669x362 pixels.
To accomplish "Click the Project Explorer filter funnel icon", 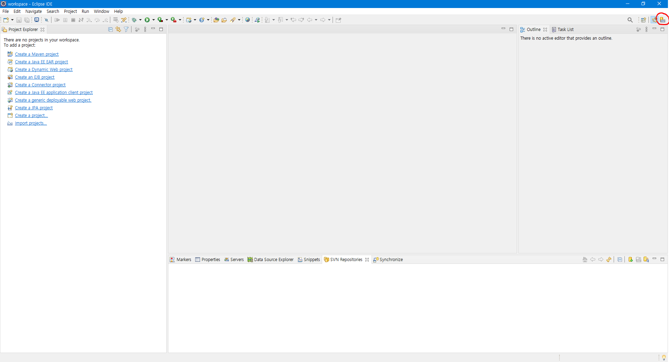I will pos(126,30).
